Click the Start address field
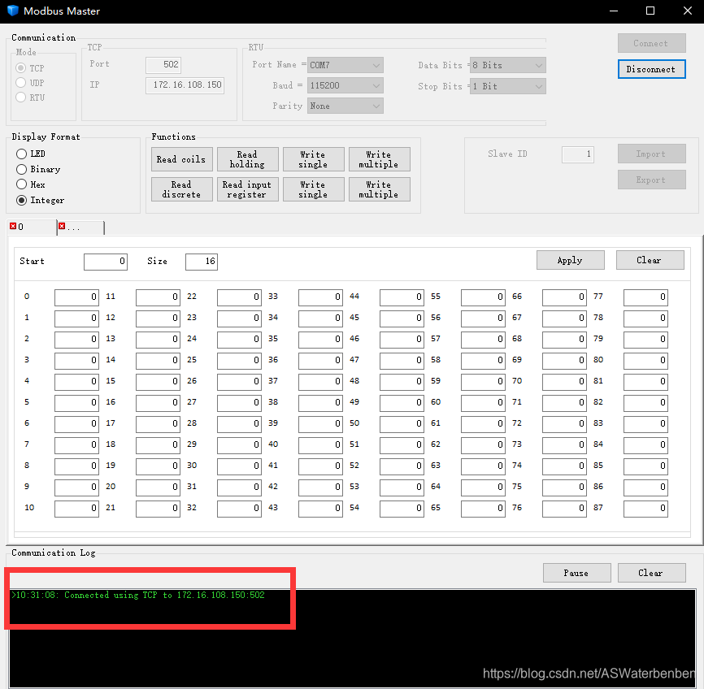The width and height of the screenshot is (704, 689). [106, 262]
